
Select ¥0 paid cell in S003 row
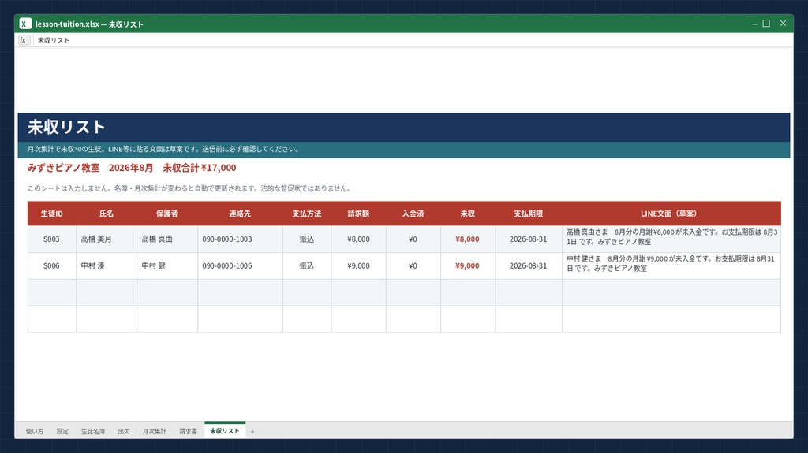413,239
